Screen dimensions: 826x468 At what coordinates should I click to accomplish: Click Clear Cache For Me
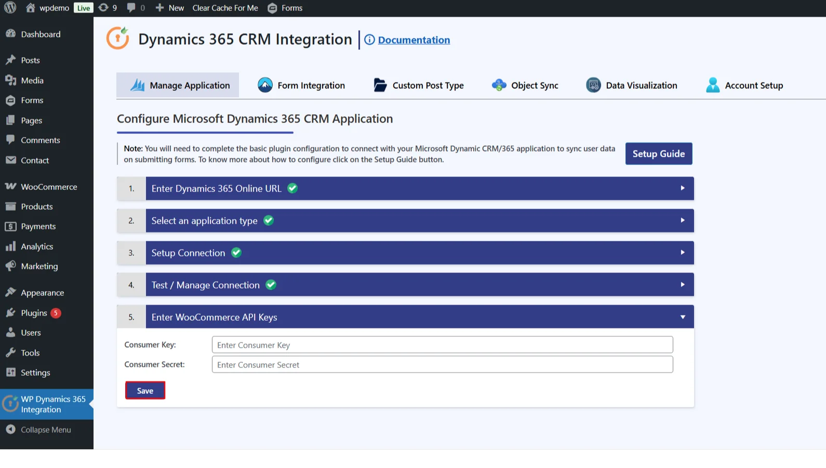pyautogui.click(x=225, y=8)
